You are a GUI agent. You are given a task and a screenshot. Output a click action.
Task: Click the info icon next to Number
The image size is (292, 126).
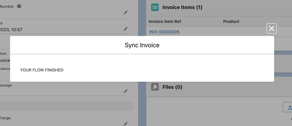tap(19, 6)
